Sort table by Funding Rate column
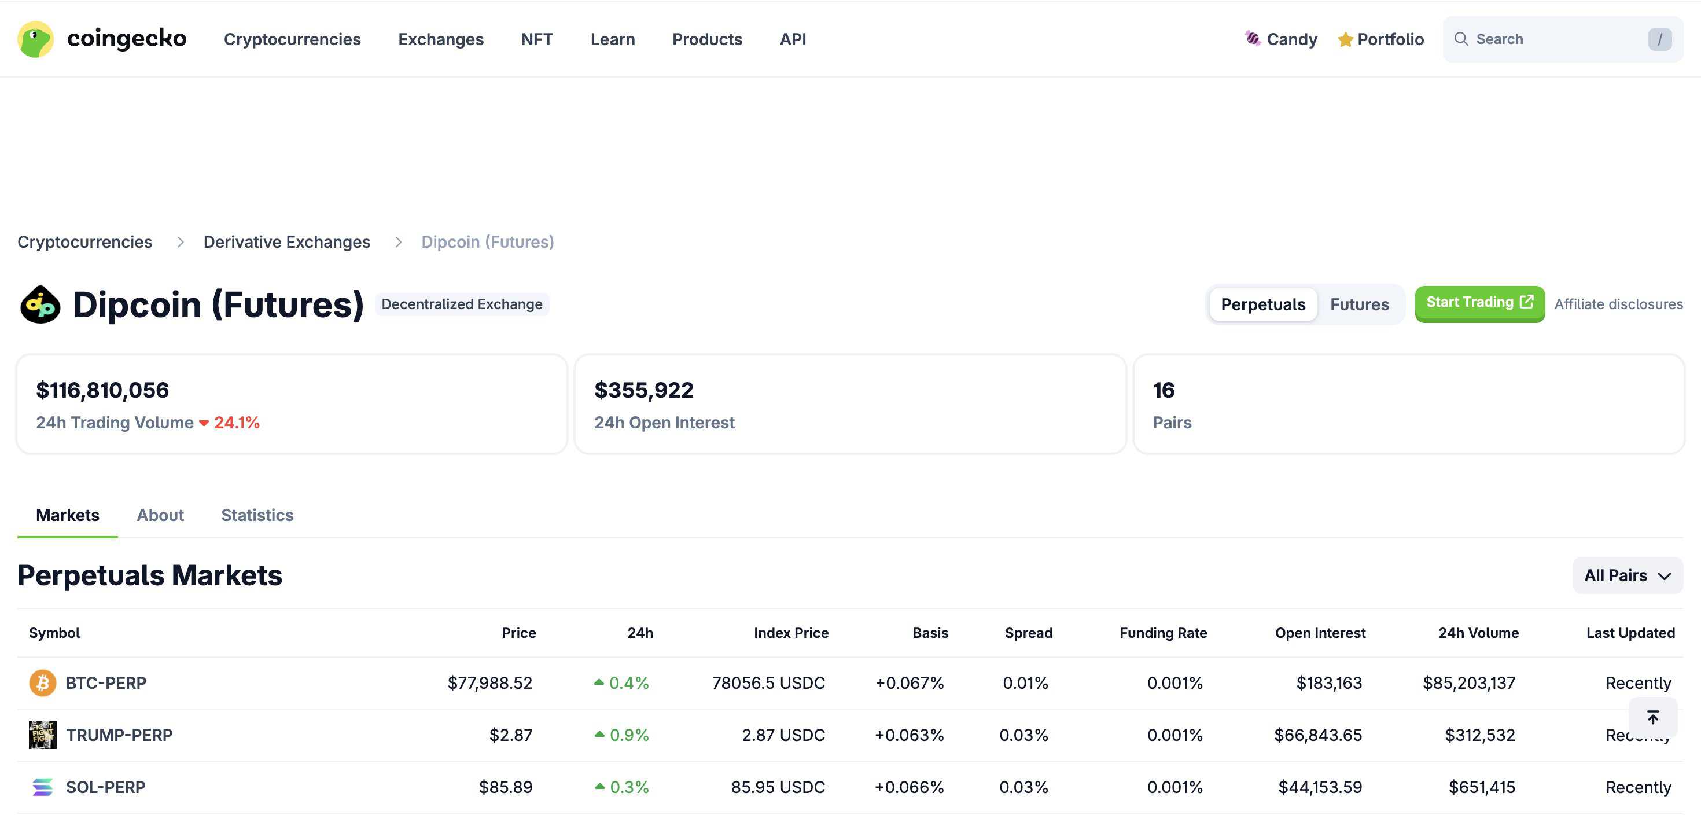Image resolution: width=1701 pixels, height=822 pixels. (1163, 633)
